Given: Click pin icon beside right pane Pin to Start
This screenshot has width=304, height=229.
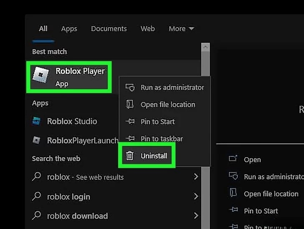Looking at the screenshot, I should [x=233, y=210].
